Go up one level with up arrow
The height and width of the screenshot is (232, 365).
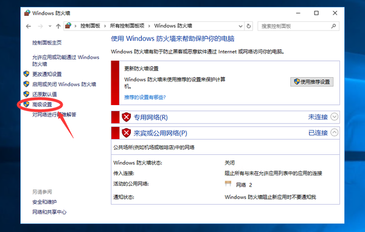point(58,26)
